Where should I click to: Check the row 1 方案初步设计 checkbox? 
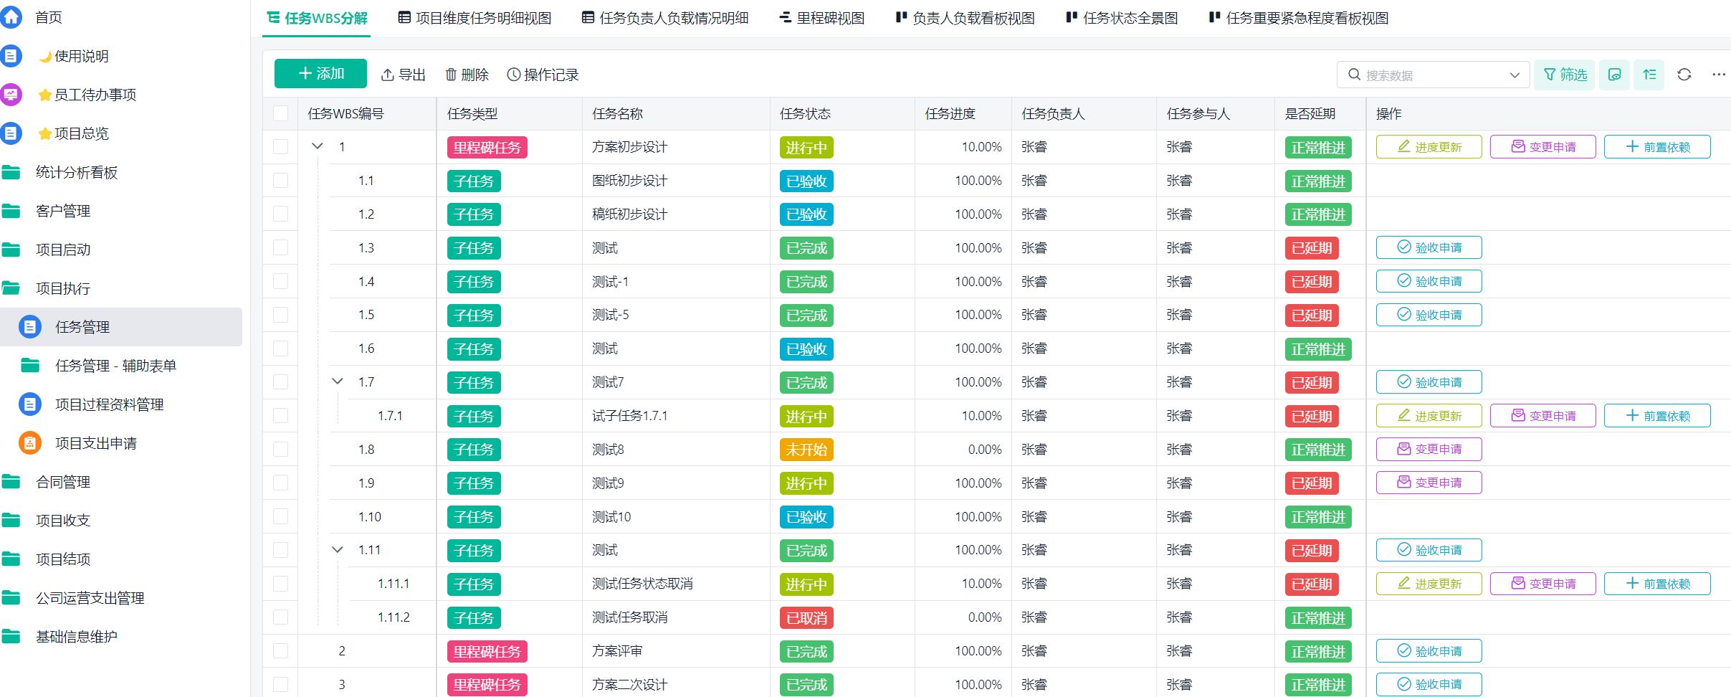[x=280, y=147]
